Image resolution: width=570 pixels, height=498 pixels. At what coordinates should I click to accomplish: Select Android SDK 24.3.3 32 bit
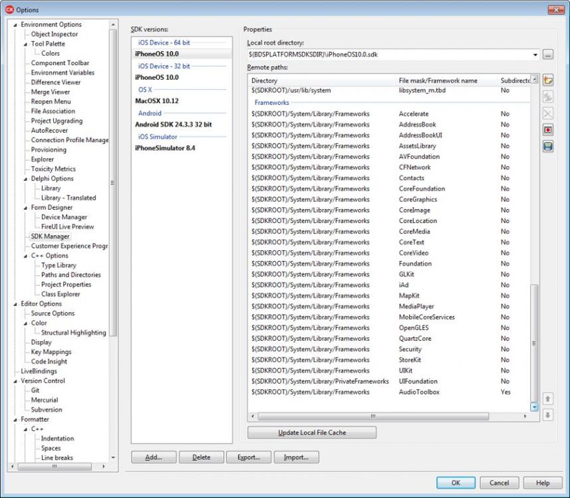pyautogui.click(x=174, y=125)
